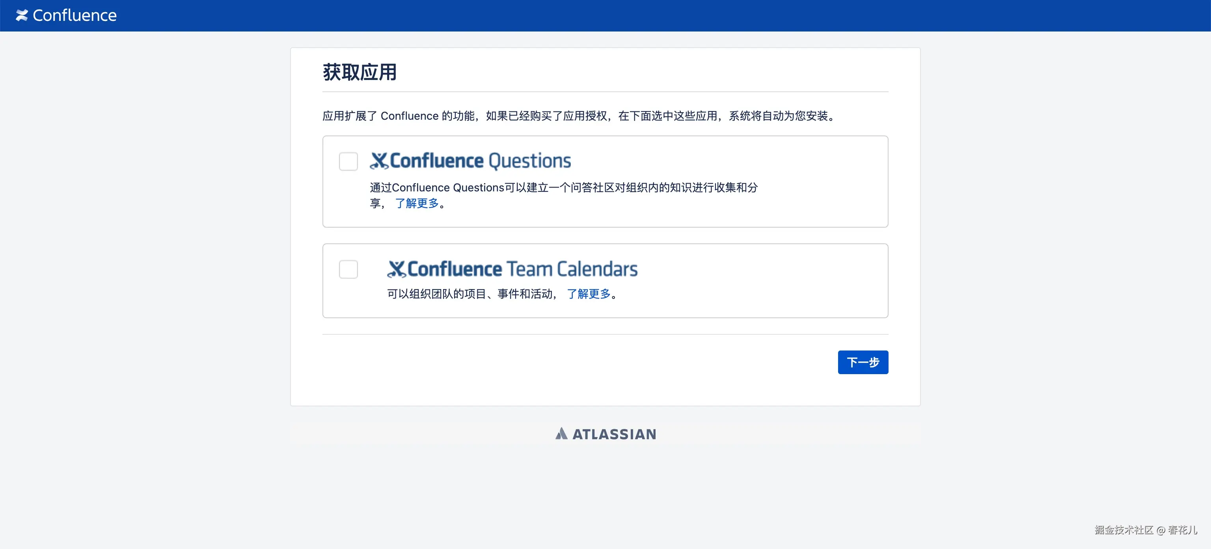Enable the Confluence Team Calendars checkbox
This screenshot has width=1211, height=549.
click(348, 269)
